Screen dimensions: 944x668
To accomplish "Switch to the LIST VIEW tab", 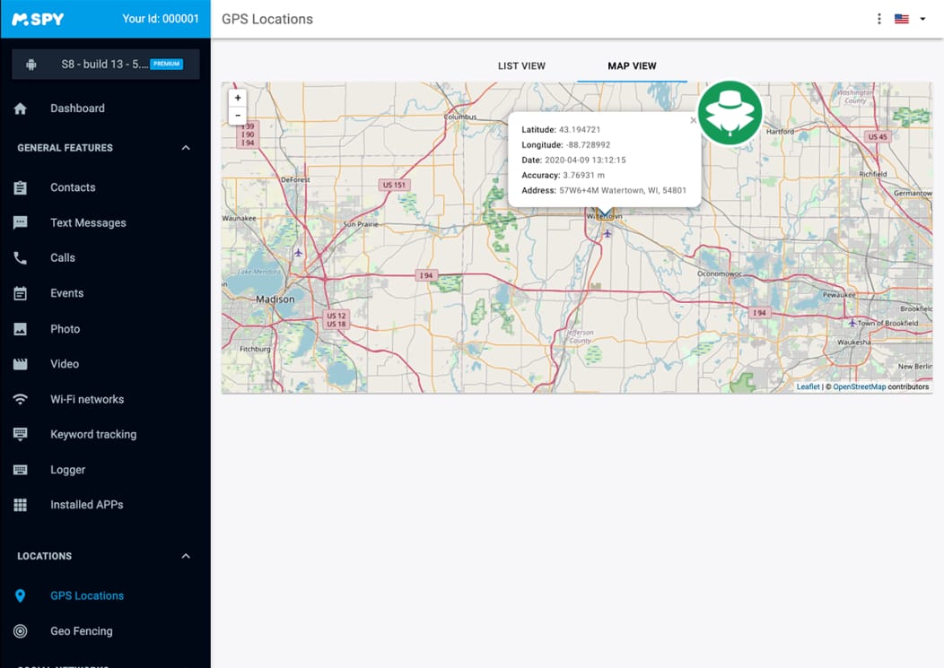I will 521,65.
